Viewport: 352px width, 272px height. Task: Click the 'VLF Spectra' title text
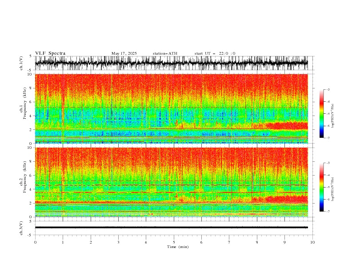click(50, 53)
